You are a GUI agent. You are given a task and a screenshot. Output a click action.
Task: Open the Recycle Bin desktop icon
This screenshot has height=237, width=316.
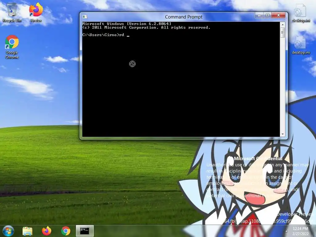(12, 12)
